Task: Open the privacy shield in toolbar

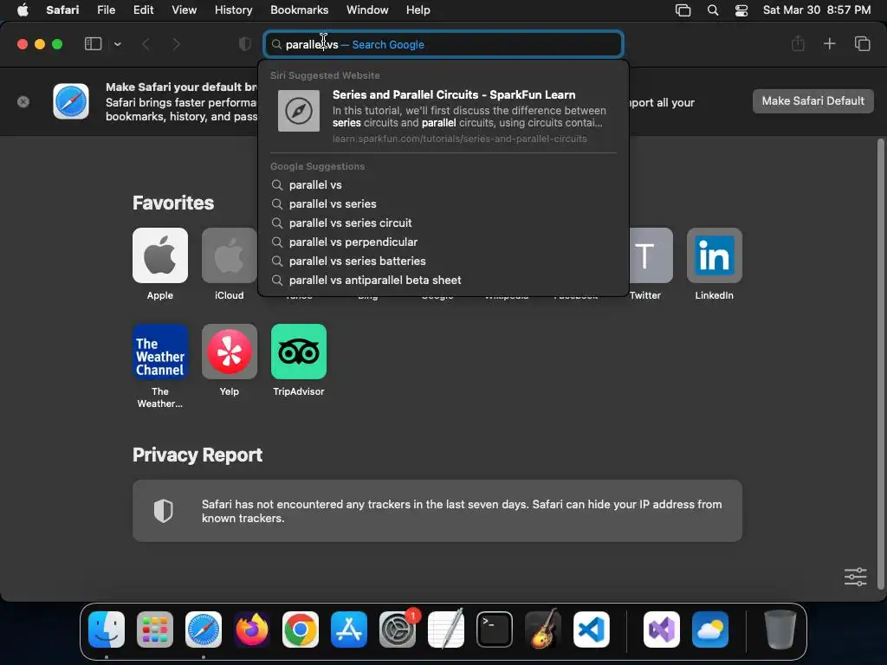Action: tap(244, 44)
